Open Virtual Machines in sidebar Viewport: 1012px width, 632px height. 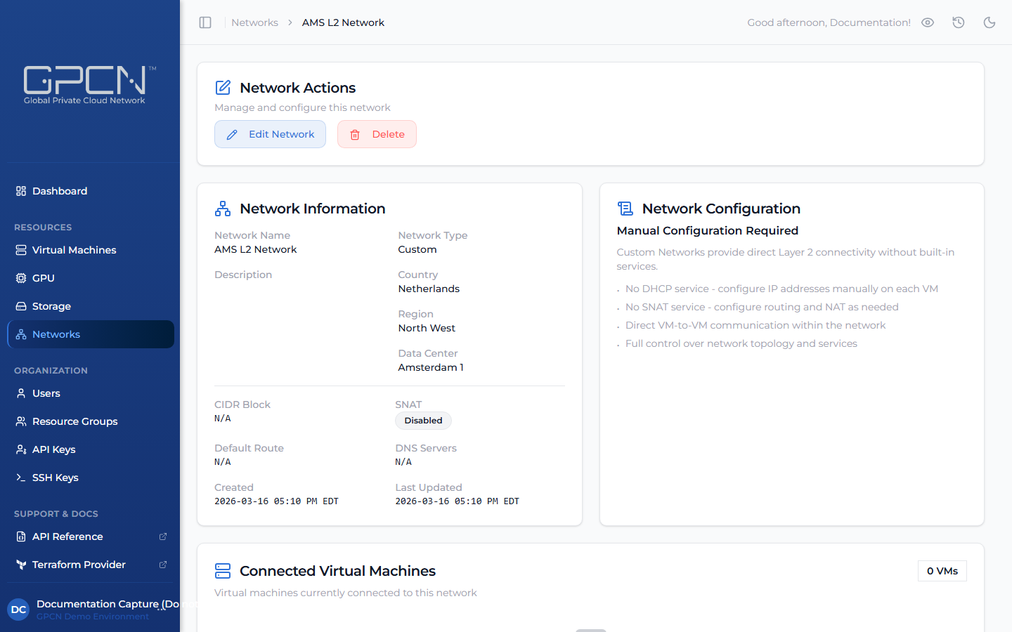click(91, 250)
